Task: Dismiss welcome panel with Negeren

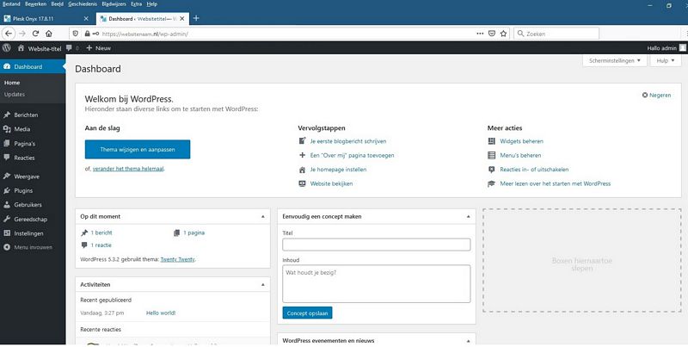Action: point(656,95)
